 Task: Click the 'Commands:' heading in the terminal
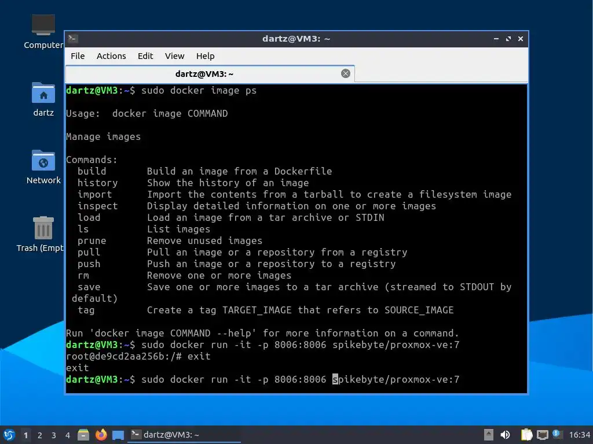coord(91,160)
